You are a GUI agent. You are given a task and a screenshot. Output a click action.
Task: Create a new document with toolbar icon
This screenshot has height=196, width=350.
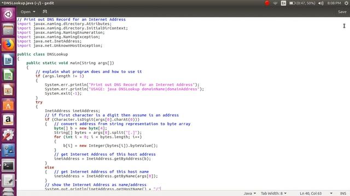coord(45,11)
